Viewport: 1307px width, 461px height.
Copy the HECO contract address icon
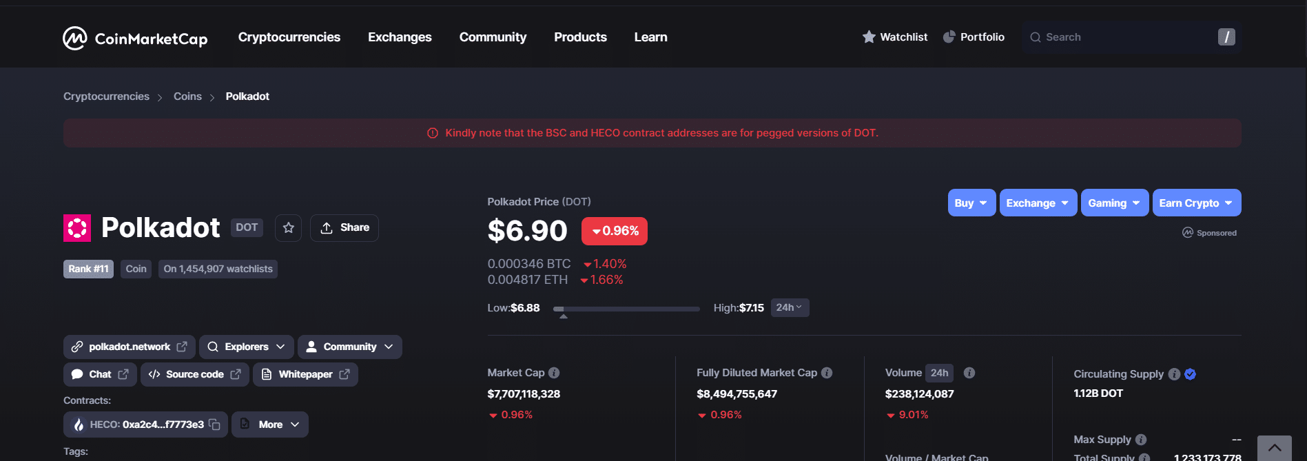click(x=214, y=424)
